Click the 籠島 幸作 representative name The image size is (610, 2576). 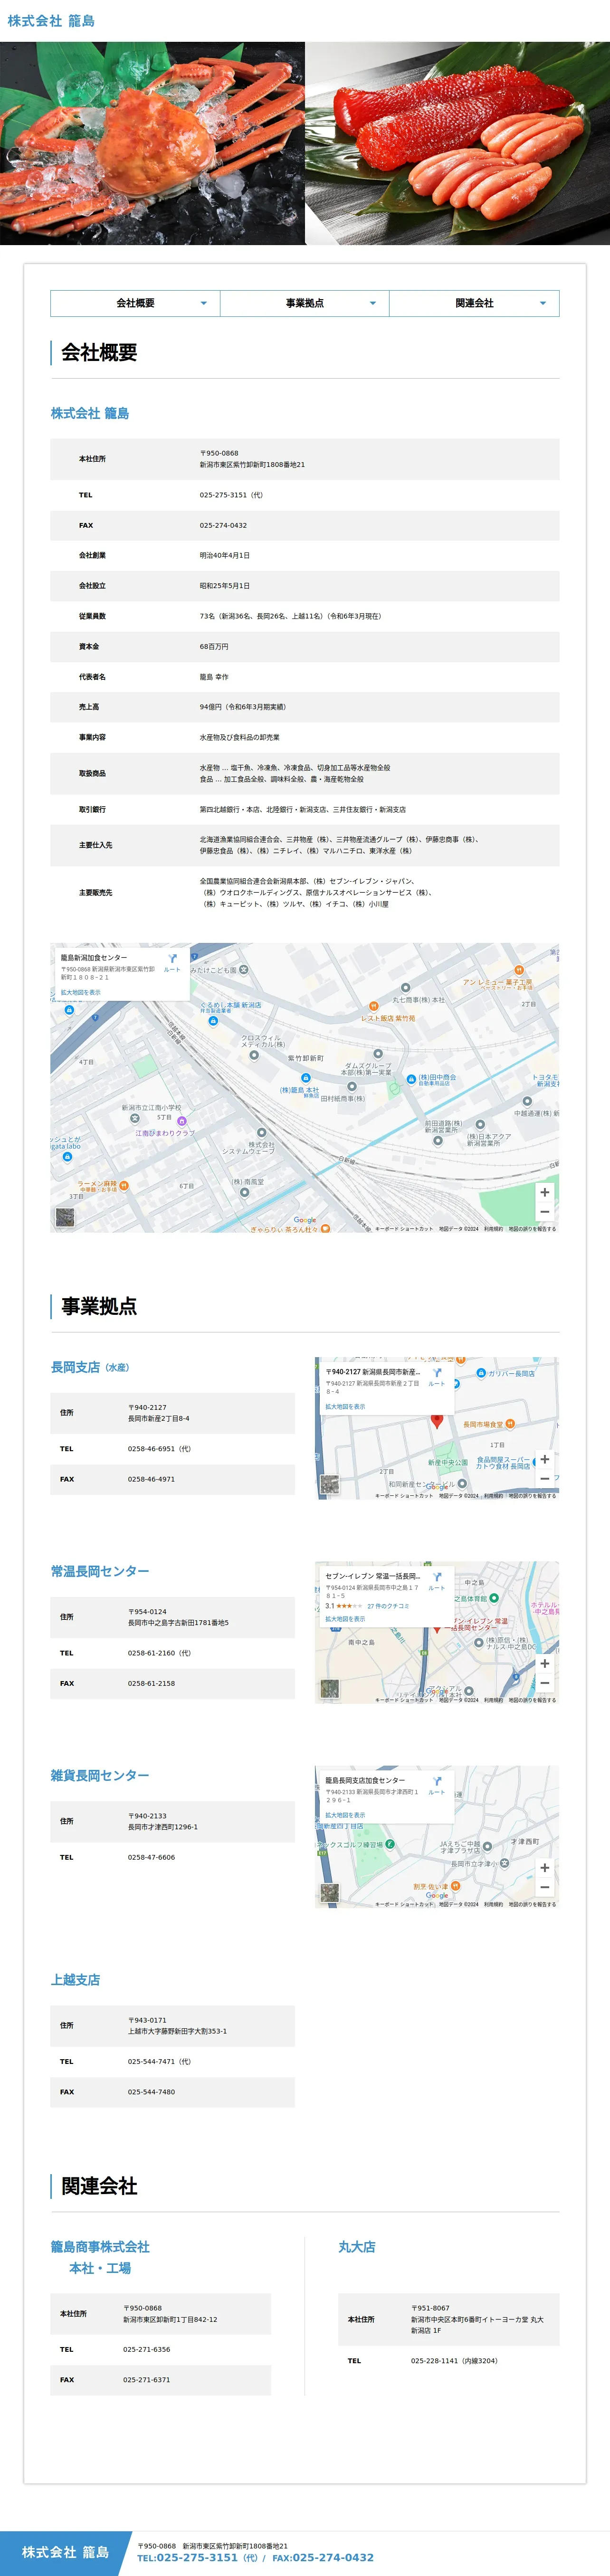[214, 677]
